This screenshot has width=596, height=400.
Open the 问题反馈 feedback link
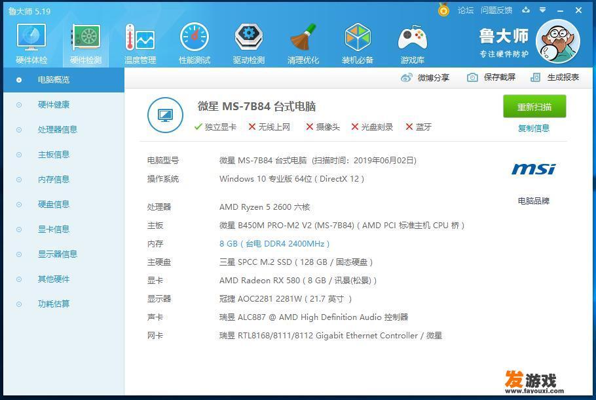[496, 10]
